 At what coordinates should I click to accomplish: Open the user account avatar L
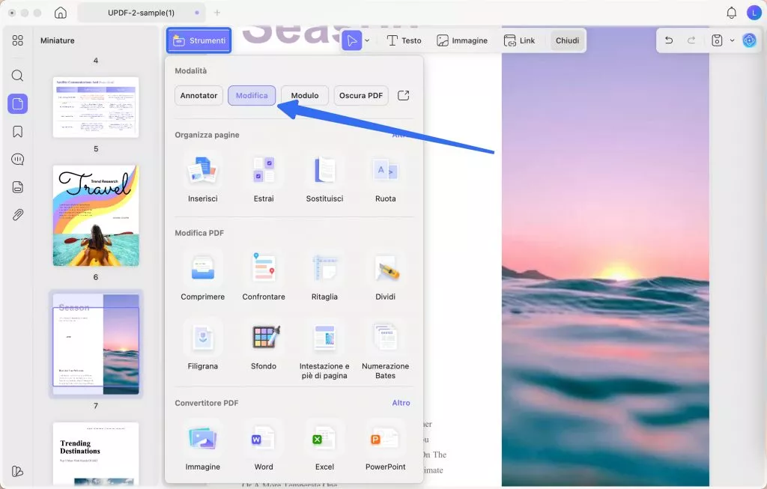(x=754, y=13)
